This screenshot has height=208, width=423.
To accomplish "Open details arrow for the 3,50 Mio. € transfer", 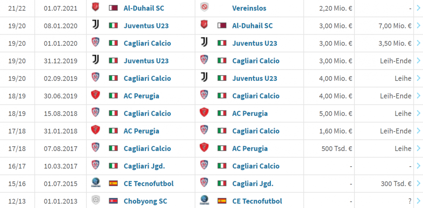I will point(418,43).
